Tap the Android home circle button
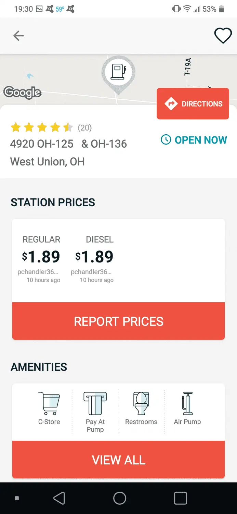Viewport: 237px width, 514px height. click(119, 498)
